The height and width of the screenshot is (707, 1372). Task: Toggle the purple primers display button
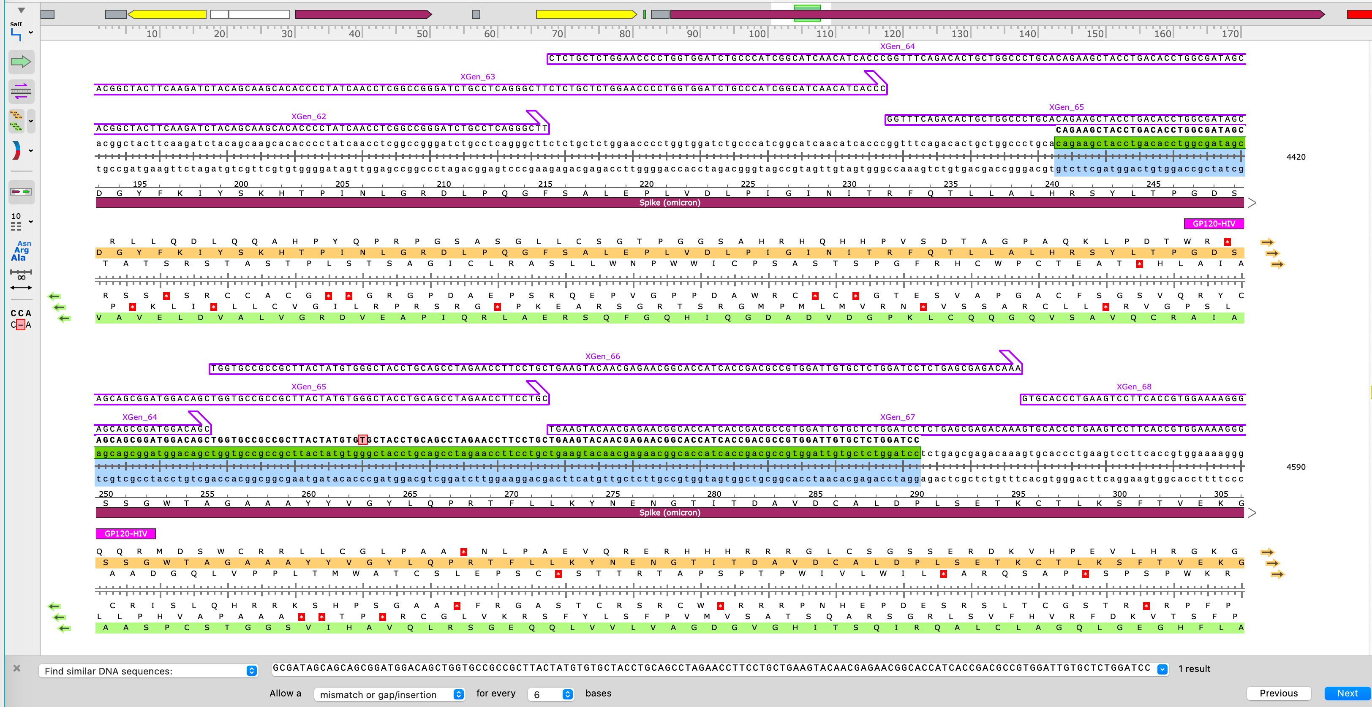(x=21, y=91)
